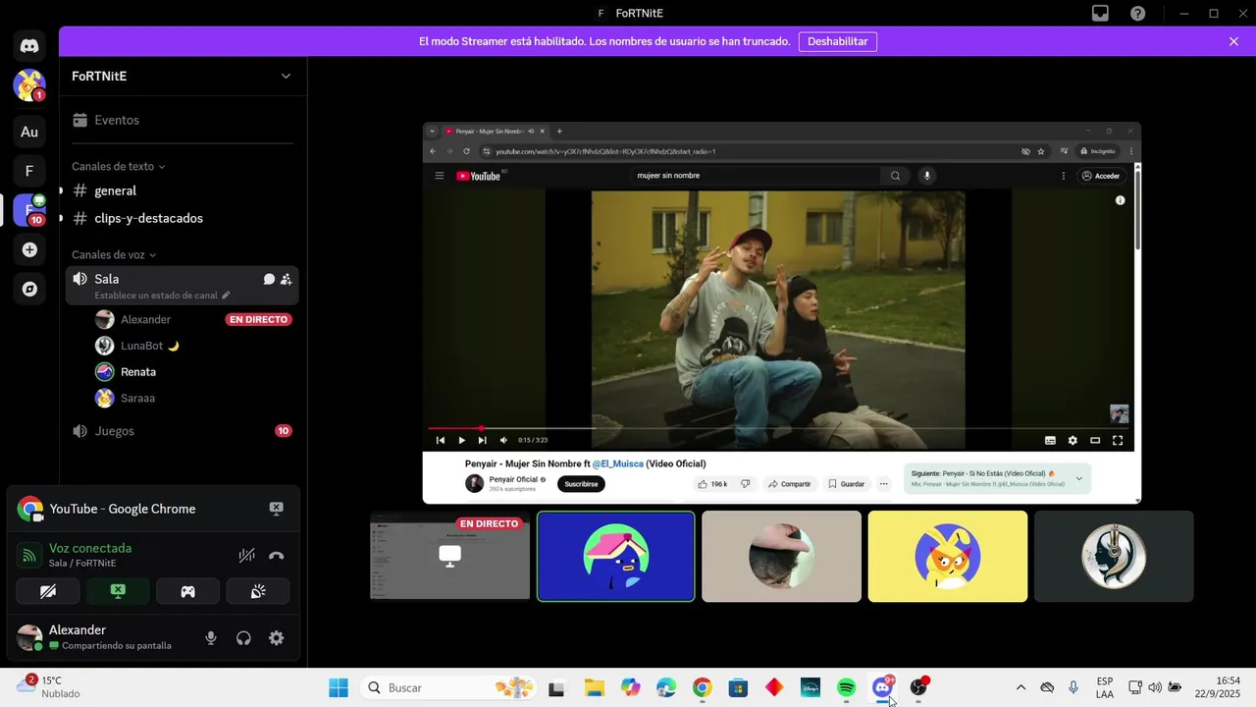Screen dimensions: 1256x707
Task: Toggle noise suppression icon in voice panel
Action: click(x=247, y=556)
